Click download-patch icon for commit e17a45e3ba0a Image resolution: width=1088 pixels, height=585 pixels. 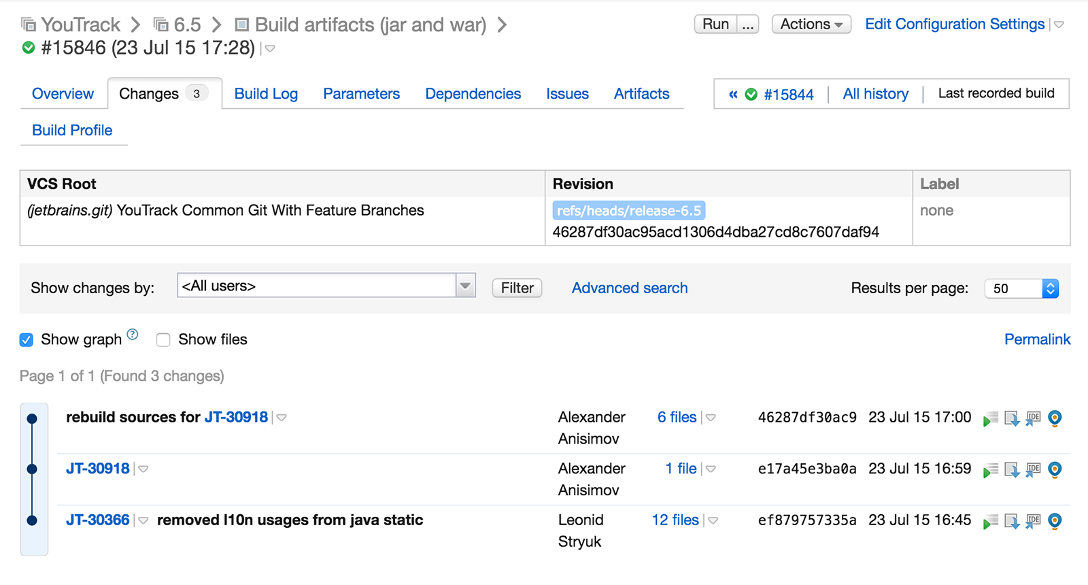pos(1012,470)
